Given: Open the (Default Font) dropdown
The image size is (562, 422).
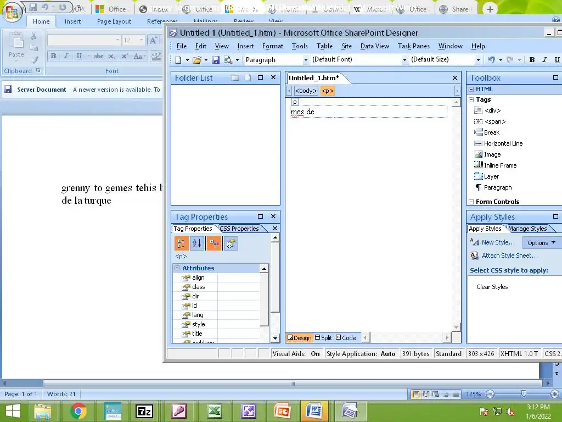Looking at the screenshot, I should (404, 60).
